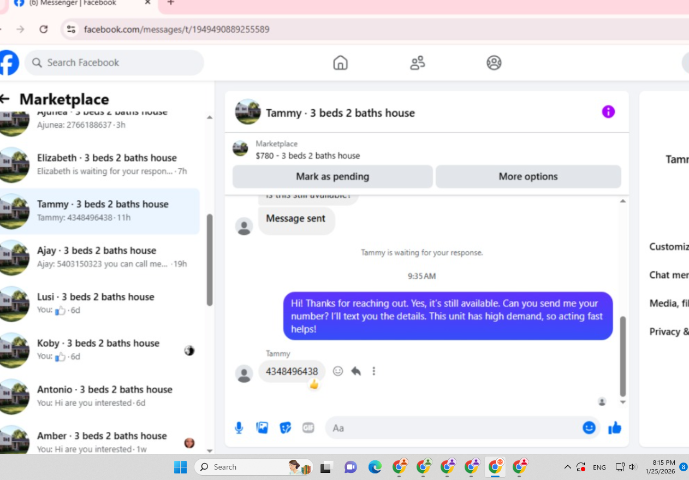Open Windows Start menu

pyautogui.click(x=180, y=467)
